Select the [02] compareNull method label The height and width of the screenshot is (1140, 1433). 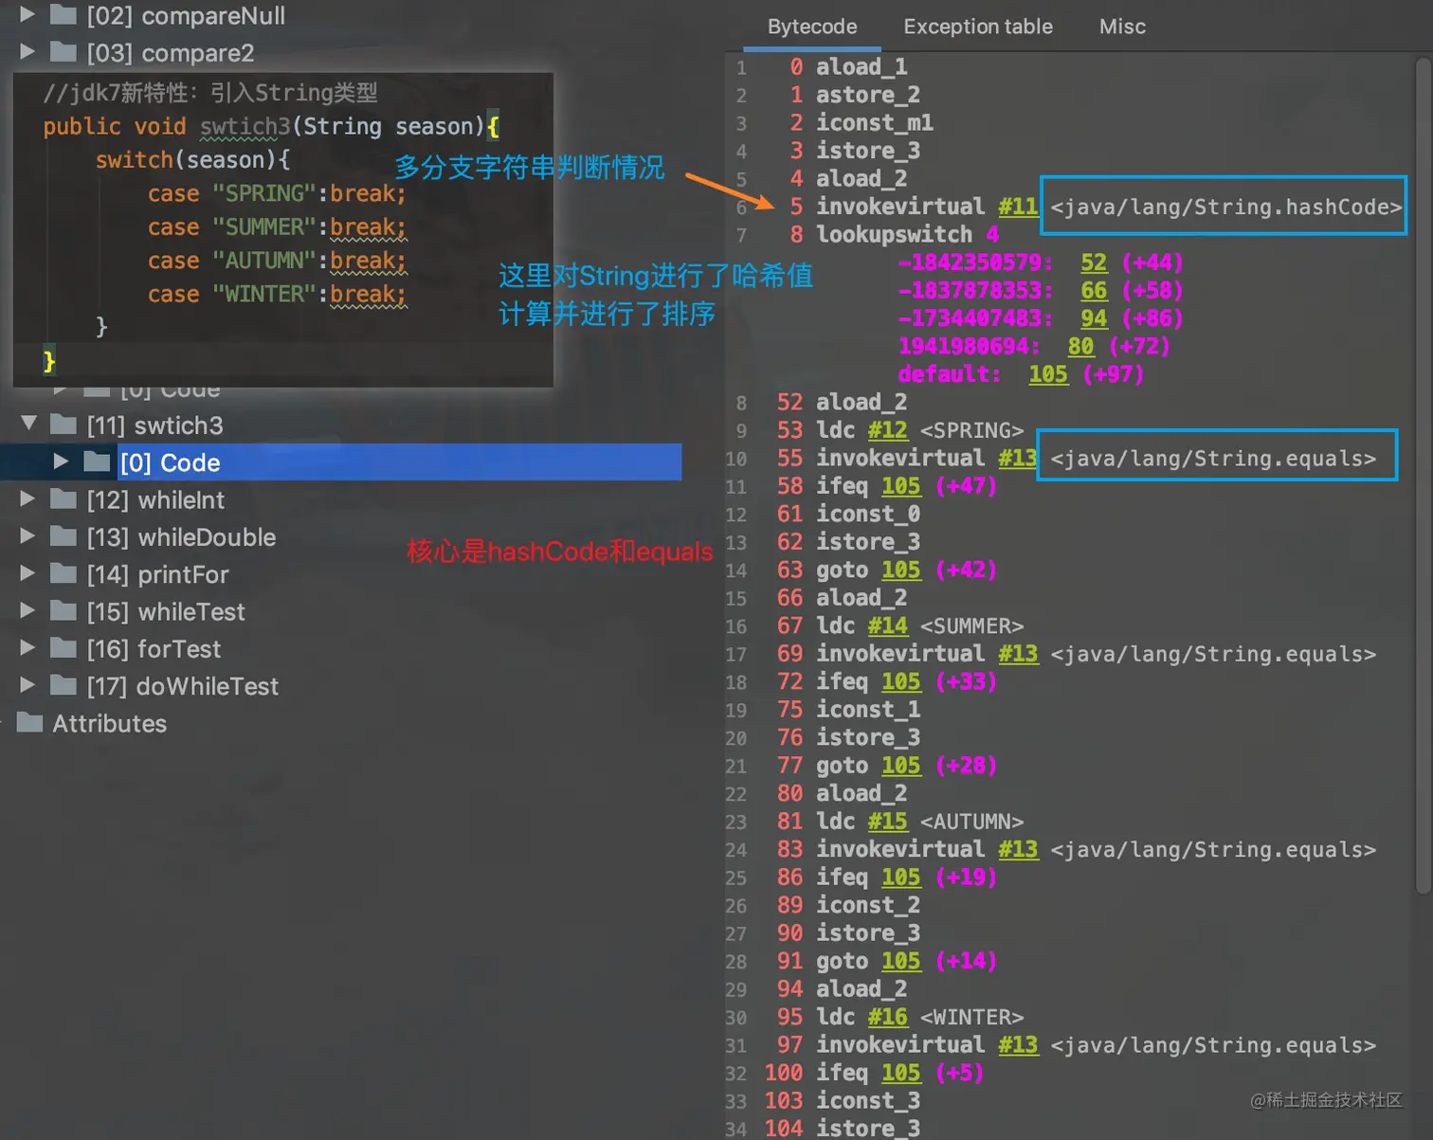(x=186, y=15)
